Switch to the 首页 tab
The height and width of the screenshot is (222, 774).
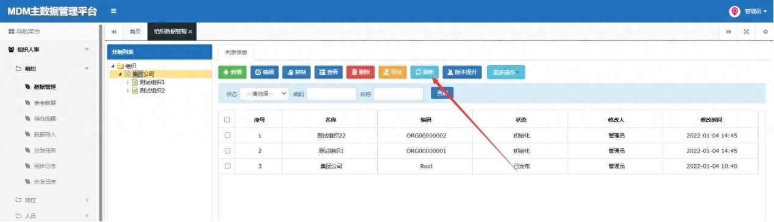(x=134, y=32)
